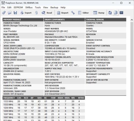Click the Hynix DRAM manufacturer value

pyautogui.click(x=47, y=26)
